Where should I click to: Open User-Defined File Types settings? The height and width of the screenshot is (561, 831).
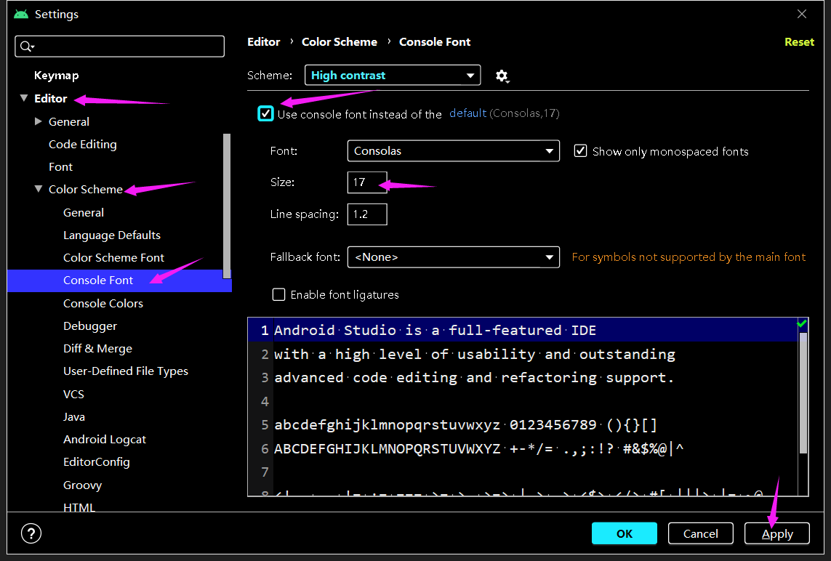click(x=126, y=371)
